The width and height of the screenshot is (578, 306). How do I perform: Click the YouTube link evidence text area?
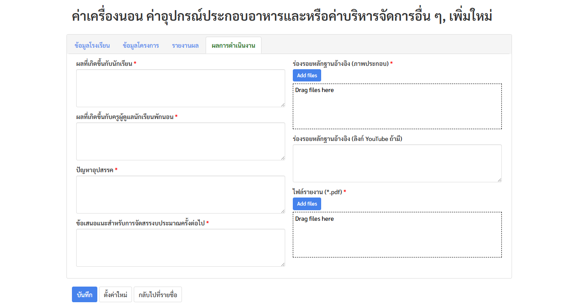(x=397, y=163)
